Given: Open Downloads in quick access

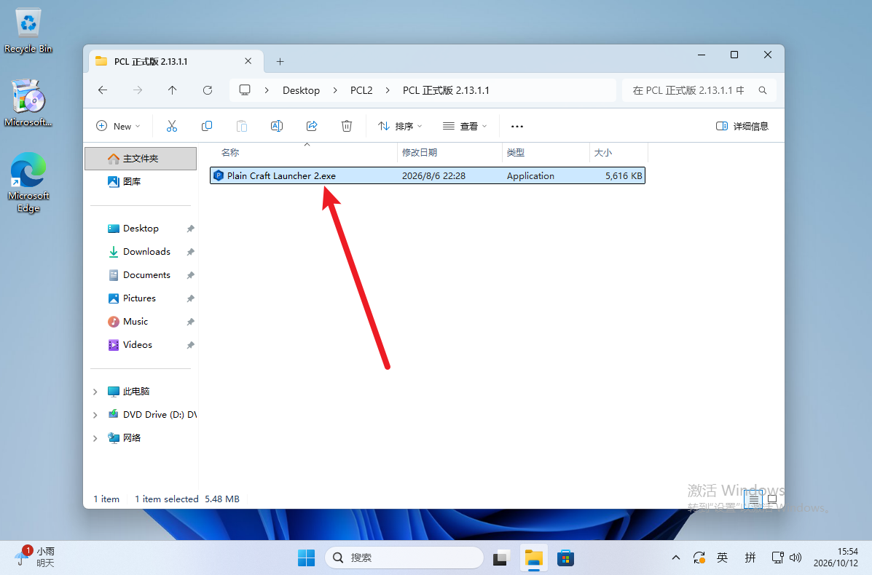Looking at the screenshot, I should (146, 252).
